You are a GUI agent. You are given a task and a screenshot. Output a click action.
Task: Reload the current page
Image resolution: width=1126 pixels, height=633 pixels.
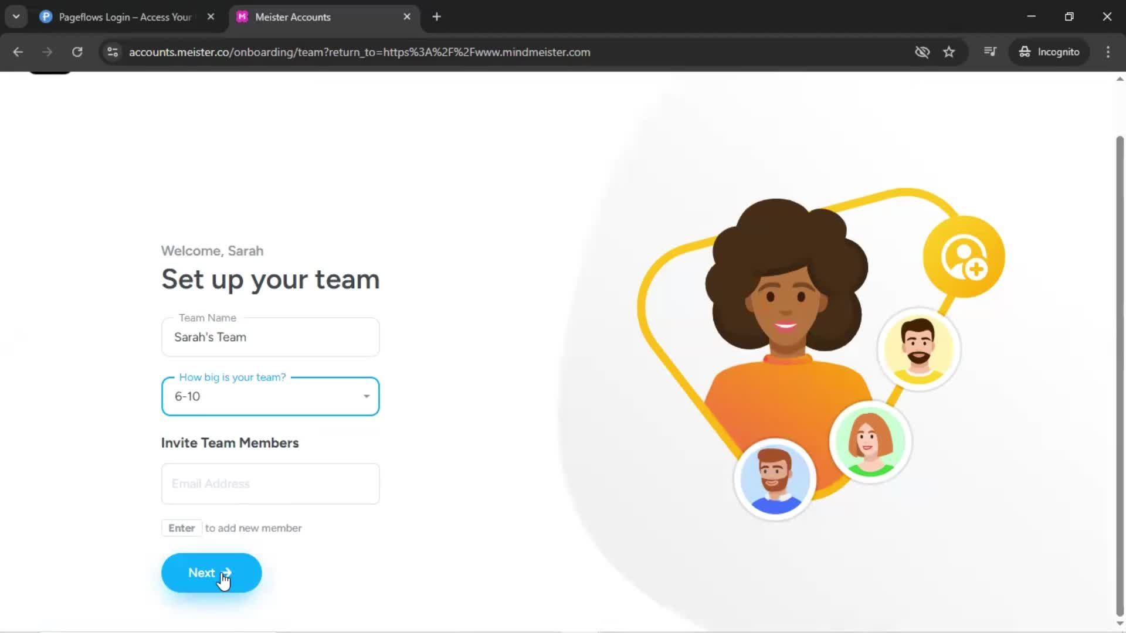pos(77,52)
